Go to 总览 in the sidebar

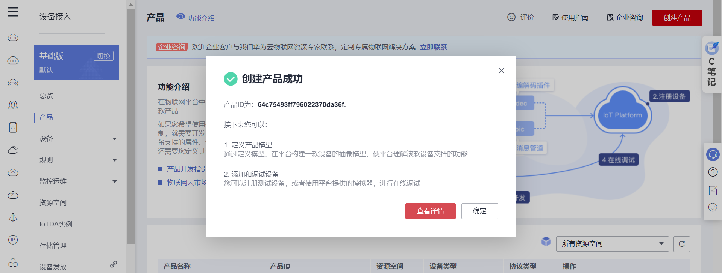click(x=46, y=96)
